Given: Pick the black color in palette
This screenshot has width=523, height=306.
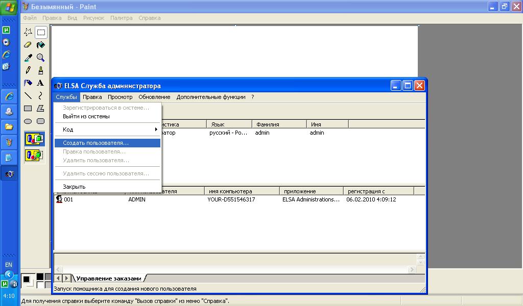Looking at the screenshot, I should point(40,276).
